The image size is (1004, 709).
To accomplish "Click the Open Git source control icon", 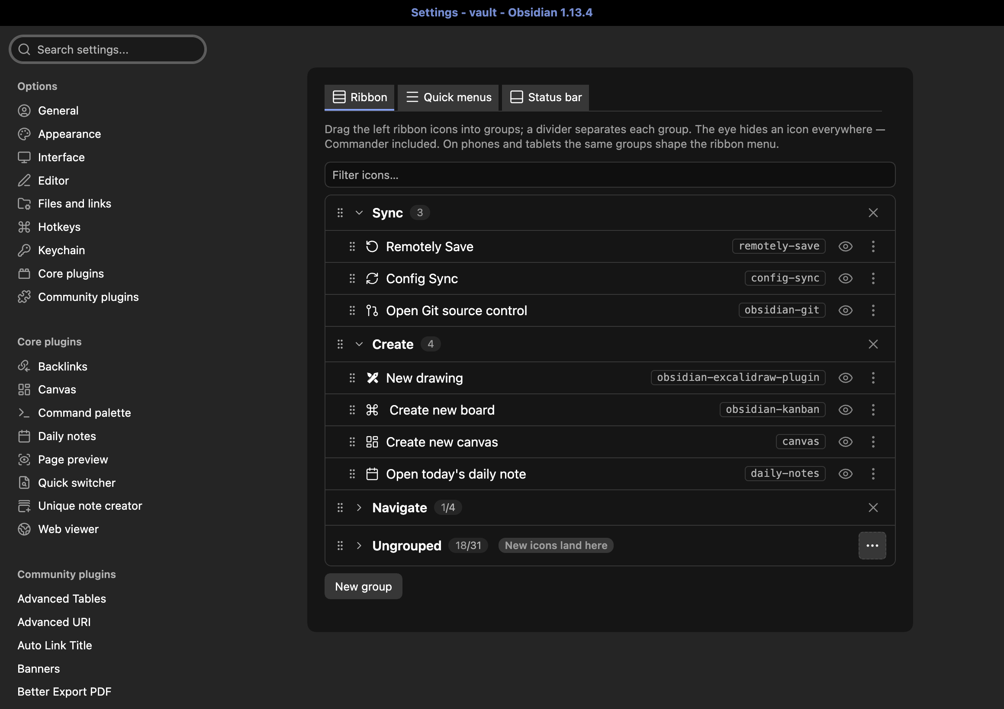I will coord(372,310).
